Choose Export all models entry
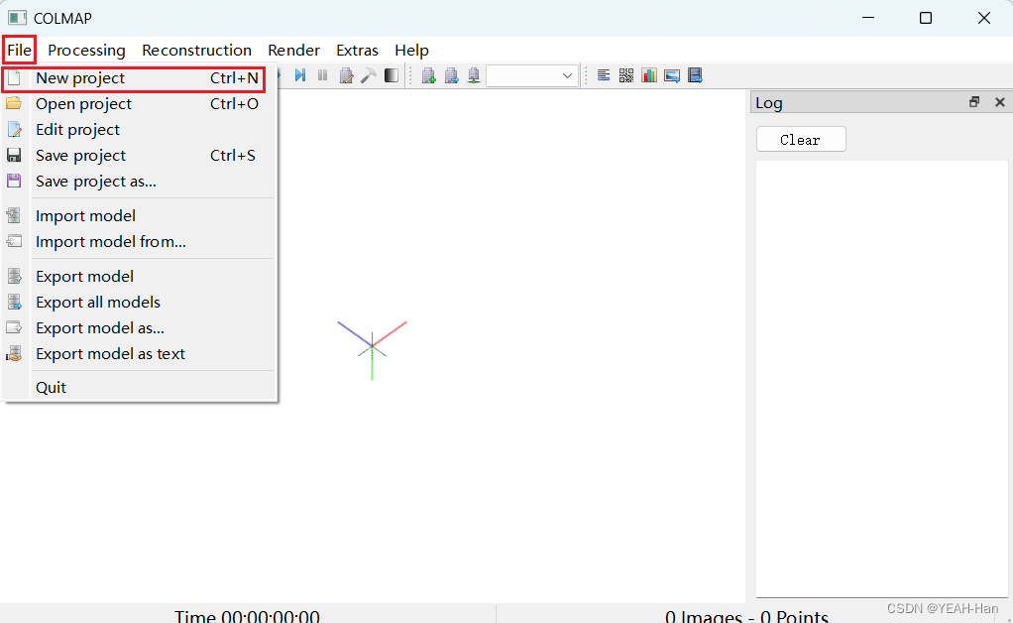 click(140, 303)
